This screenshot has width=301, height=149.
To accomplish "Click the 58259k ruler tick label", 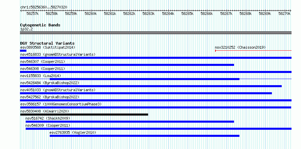I will 71,14.
